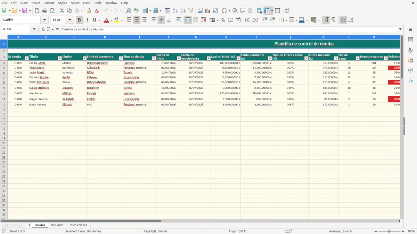Toggle Italic formatting
Image resolution: width=417 pixels, height=234 pixels.
click(87, 20)
